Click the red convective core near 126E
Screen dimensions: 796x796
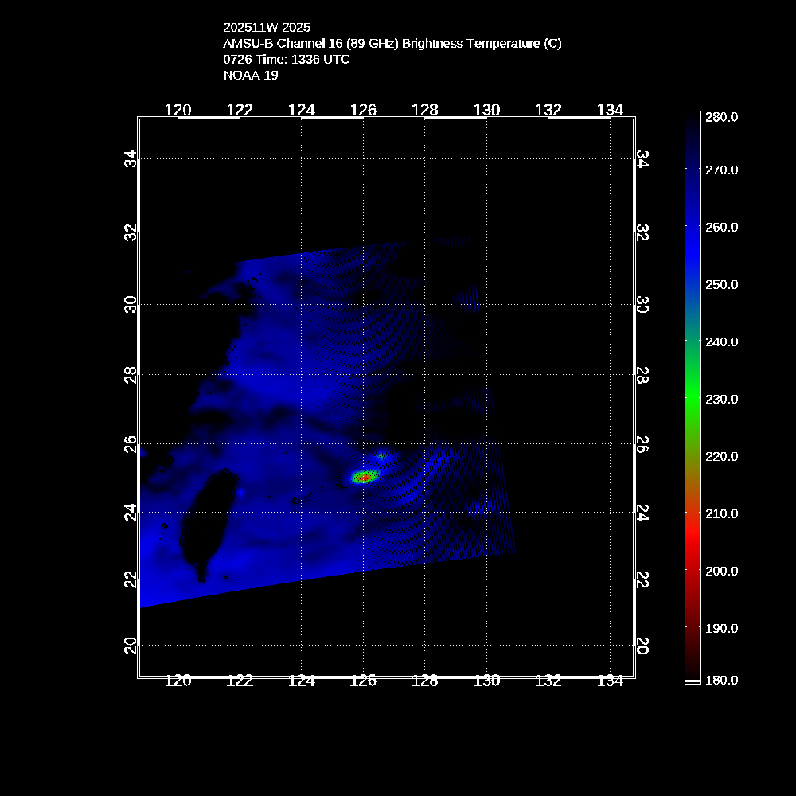coord(365,477)
